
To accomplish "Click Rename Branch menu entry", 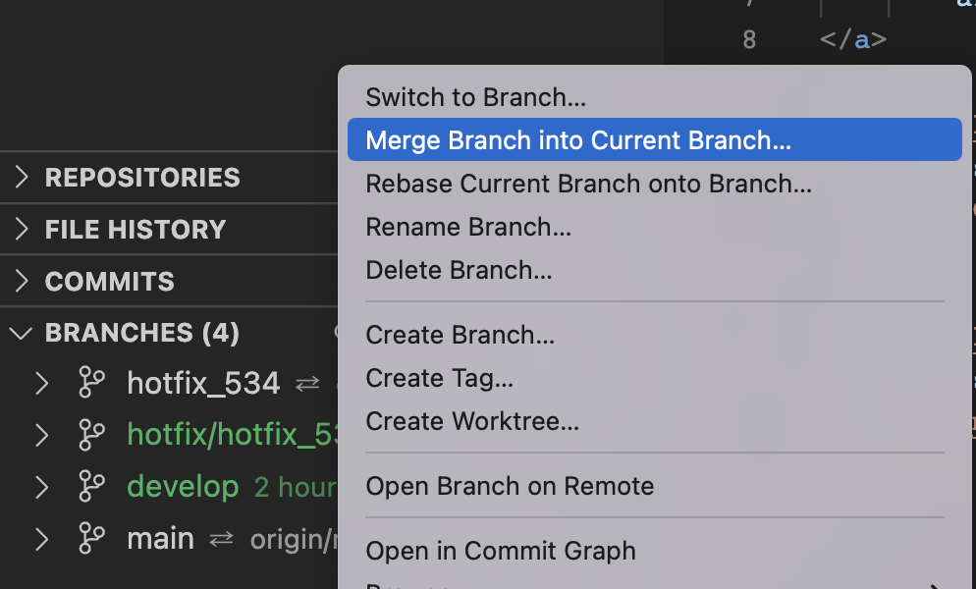I will coord(468,227).
